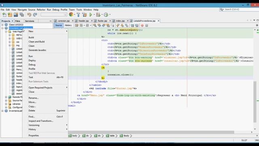Screen dimensions: 259x146
Task: Click the New File toolbar icon
Action: (x=4, y=15)
